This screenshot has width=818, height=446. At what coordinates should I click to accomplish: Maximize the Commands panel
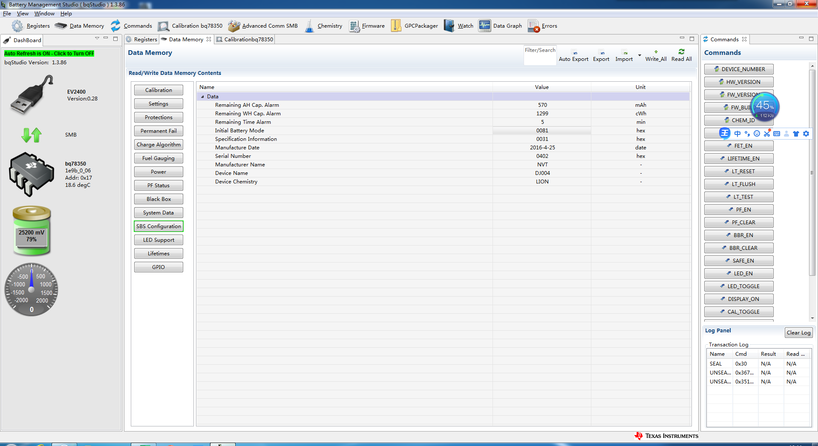tap(811, 38)
